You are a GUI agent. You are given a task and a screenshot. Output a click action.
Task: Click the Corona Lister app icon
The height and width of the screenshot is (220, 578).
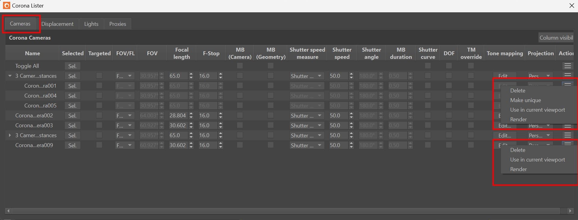click(x=6, y=5)
